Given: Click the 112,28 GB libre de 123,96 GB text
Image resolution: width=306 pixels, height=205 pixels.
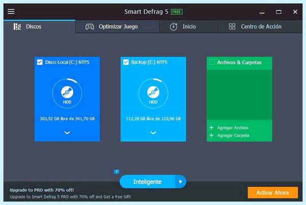Looking at the screenshot, I should click(x=153, y=119).
